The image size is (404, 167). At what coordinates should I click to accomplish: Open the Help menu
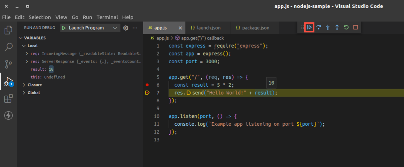click(x=128, y=17)
